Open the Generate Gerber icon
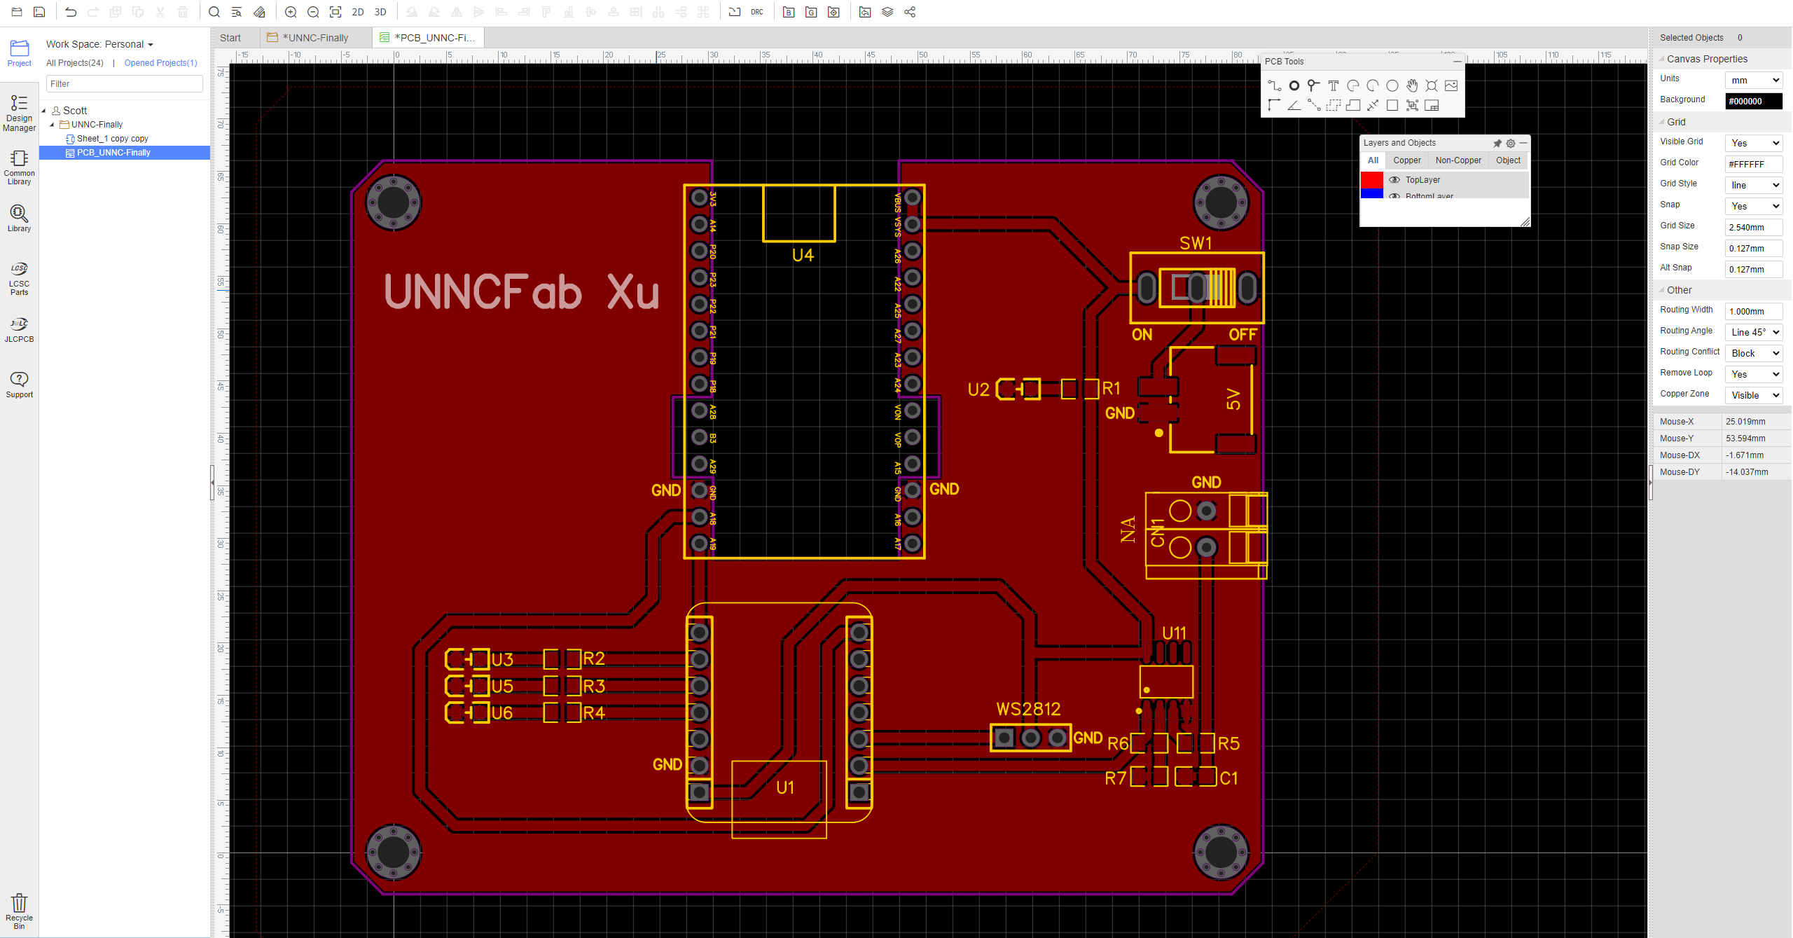The height and width of the screenshot is (938, 1793). pos(811,12)
